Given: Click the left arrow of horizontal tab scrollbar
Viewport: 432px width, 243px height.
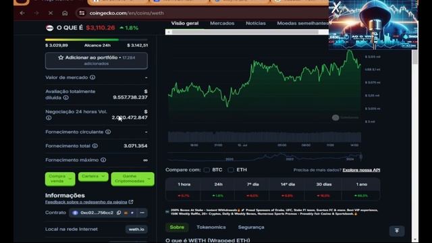Looking at the screenshot, I should (169, 32).
